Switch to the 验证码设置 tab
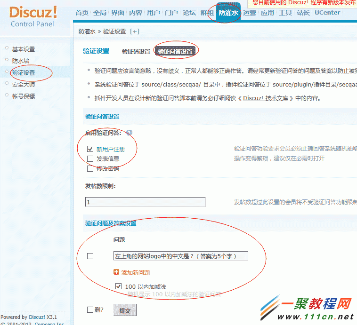 pyautogui.click(x=136, y=52)
